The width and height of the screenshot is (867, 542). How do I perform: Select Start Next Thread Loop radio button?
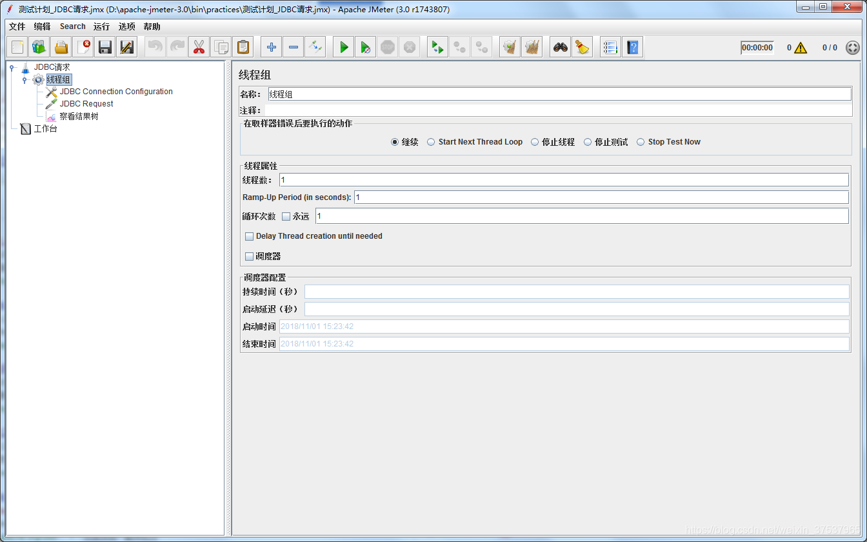(x=431, y=142)
